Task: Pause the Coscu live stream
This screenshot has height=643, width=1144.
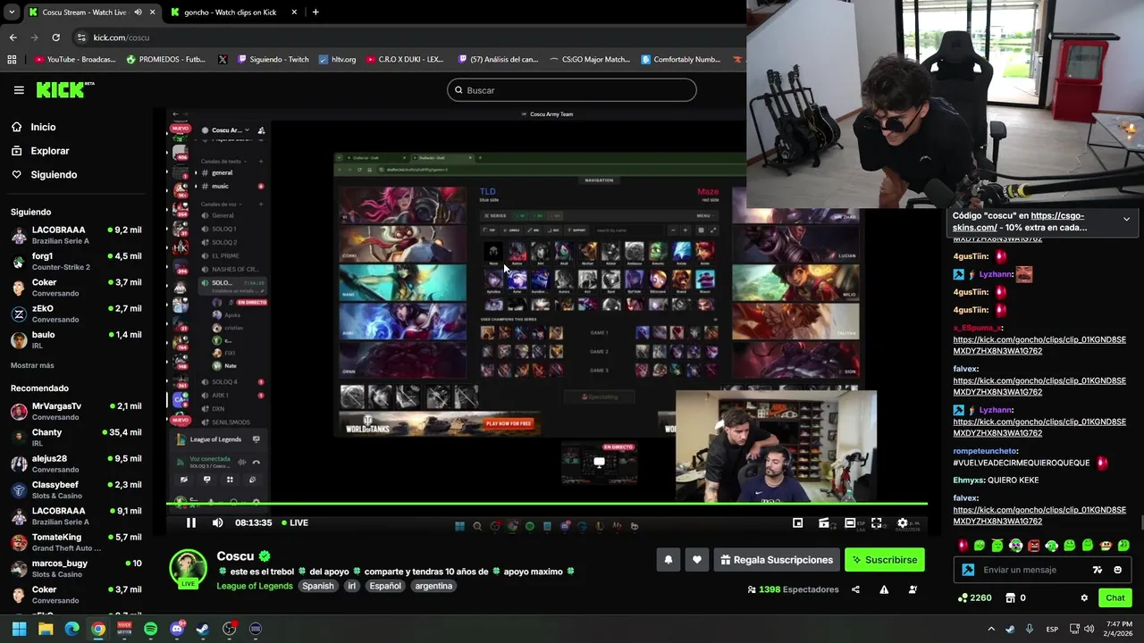Action: pos(190,522)
